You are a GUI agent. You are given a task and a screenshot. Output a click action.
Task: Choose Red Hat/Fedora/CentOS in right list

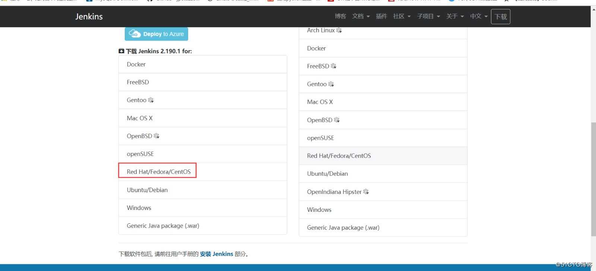click(x=383, y=156)
